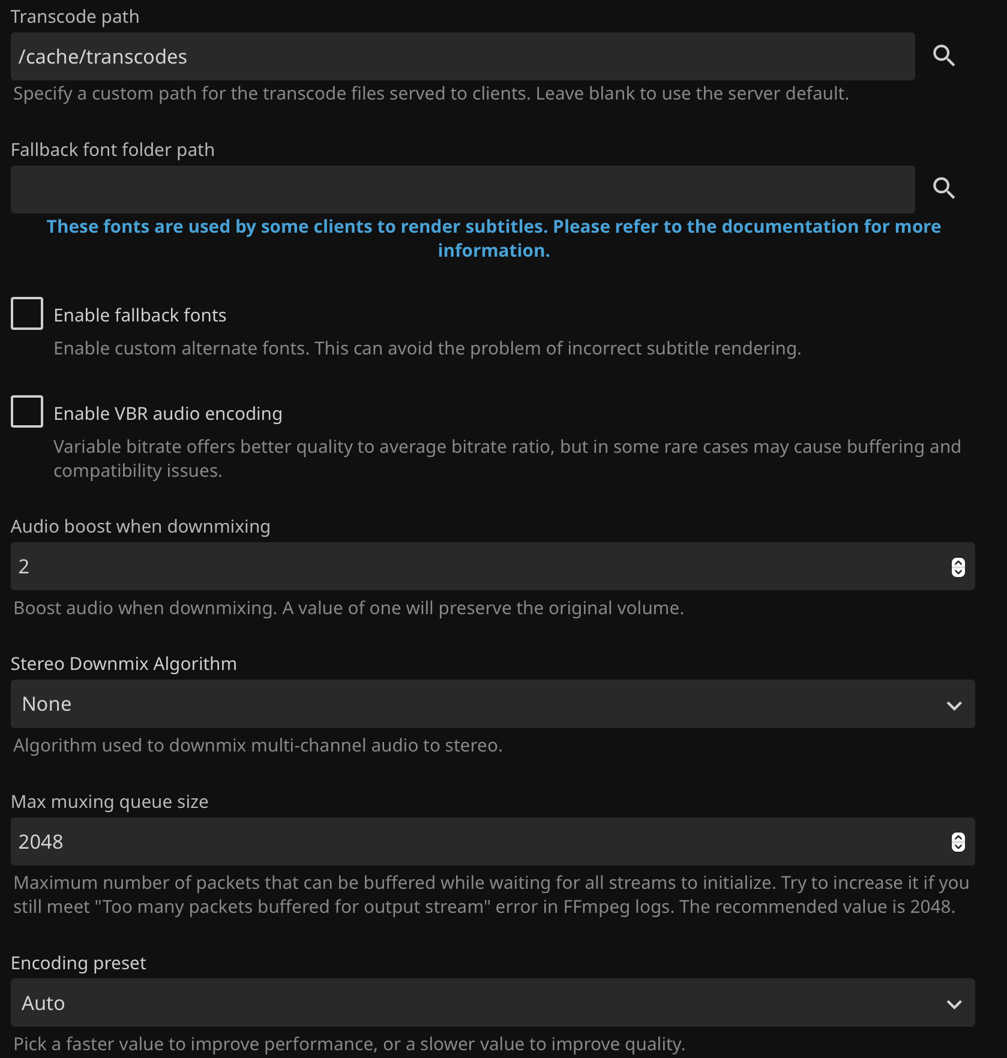
Task: Click the 'Enable VBR audio encoding' label text
Action: coord(167,414)
